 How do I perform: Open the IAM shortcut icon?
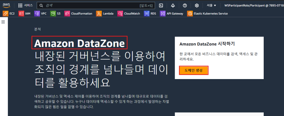(21, 13)
